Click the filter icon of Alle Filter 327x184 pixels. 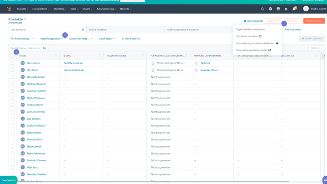click(x=123, y=39)
